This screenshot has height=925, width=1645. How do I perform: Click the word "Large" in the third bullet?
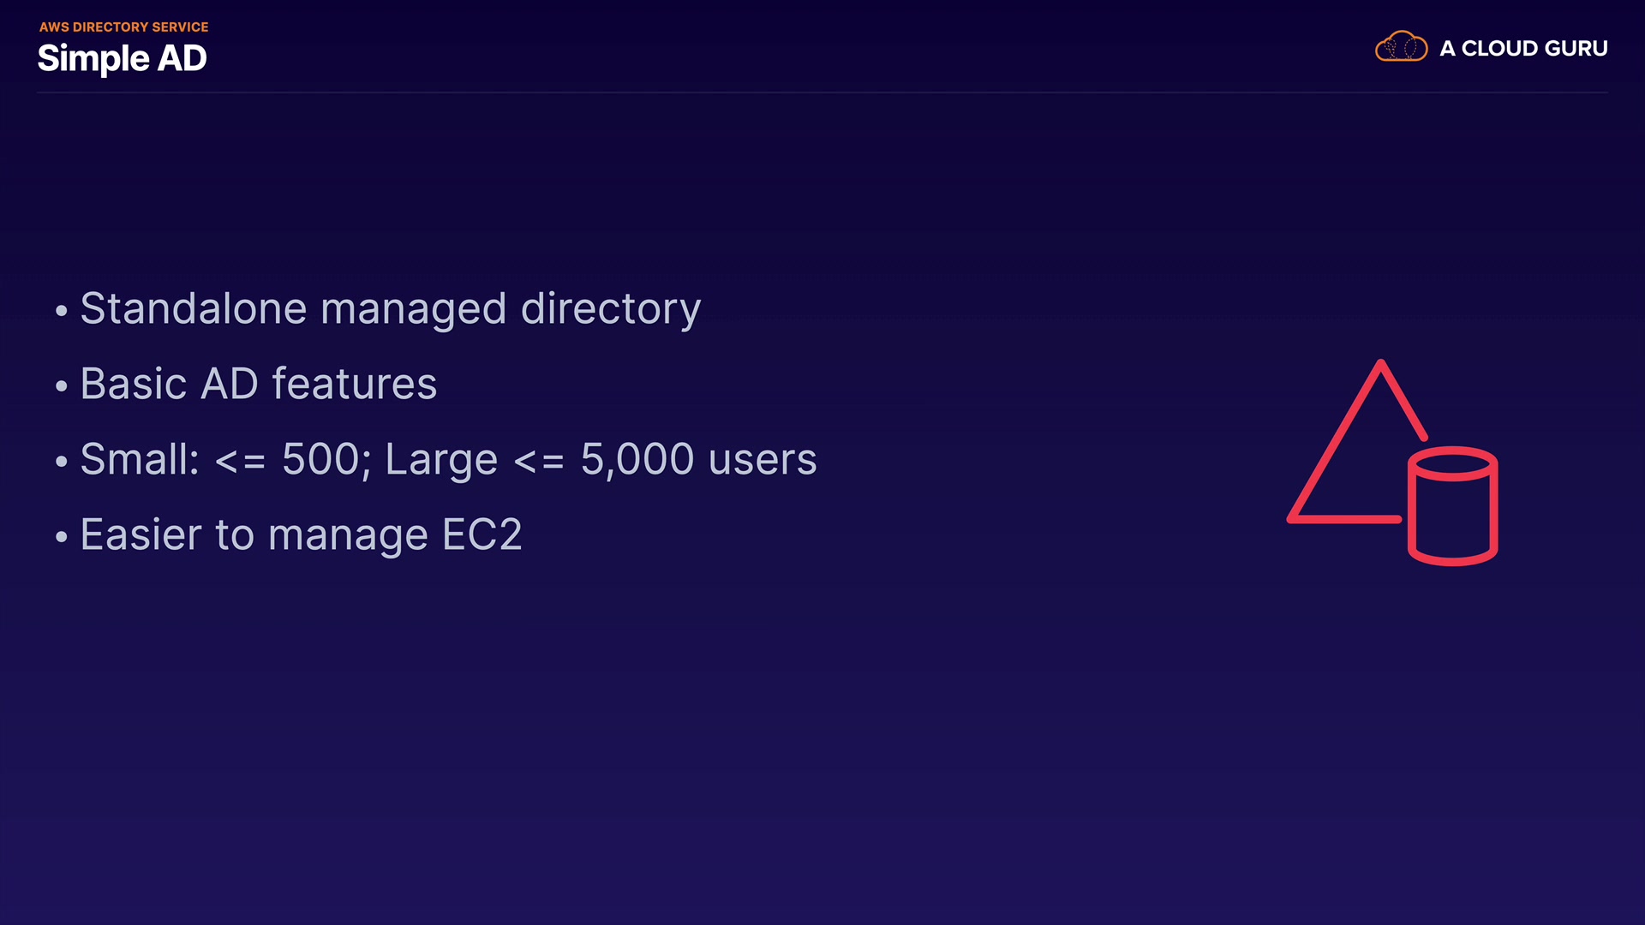(x=441, y=459)
